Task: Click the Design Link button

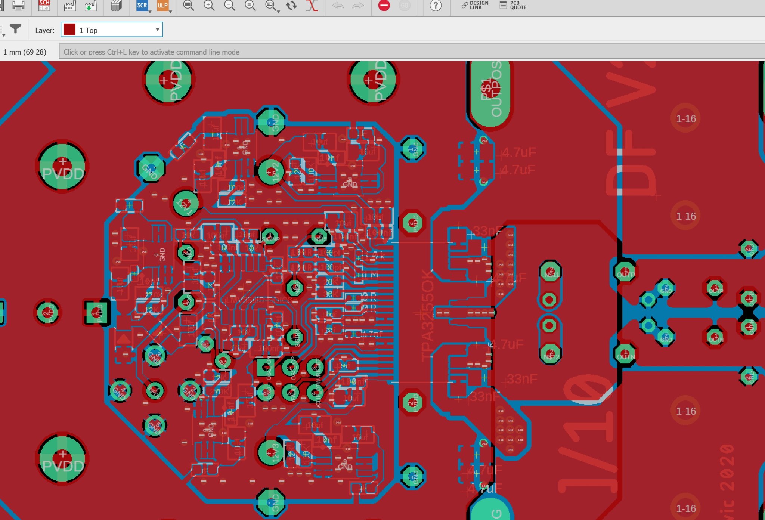Action: [475, 5]
